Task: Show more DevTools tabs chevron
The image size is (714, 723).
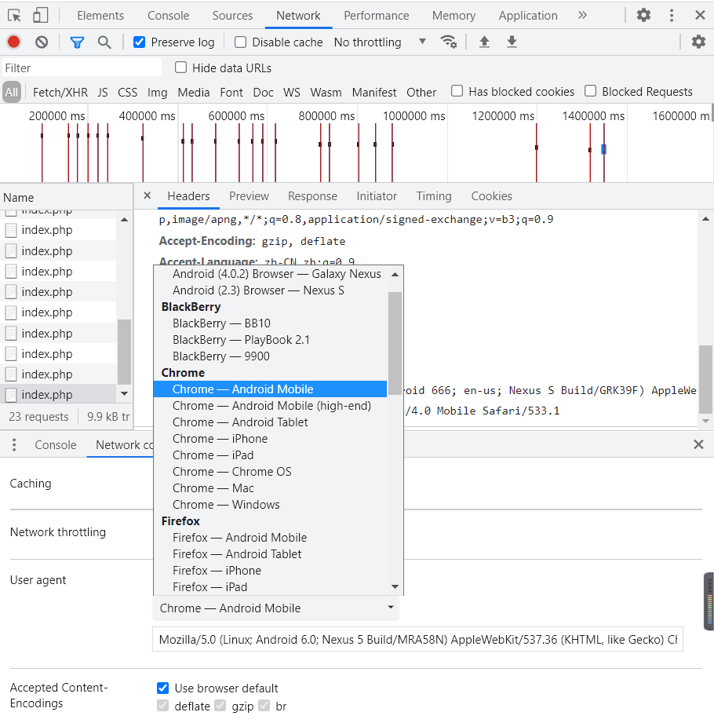Action: [x=583, y=15]
